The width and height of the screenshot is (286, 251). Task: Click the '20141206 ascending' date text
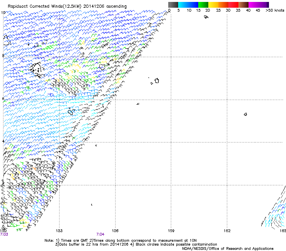click(x=105, y=6)
